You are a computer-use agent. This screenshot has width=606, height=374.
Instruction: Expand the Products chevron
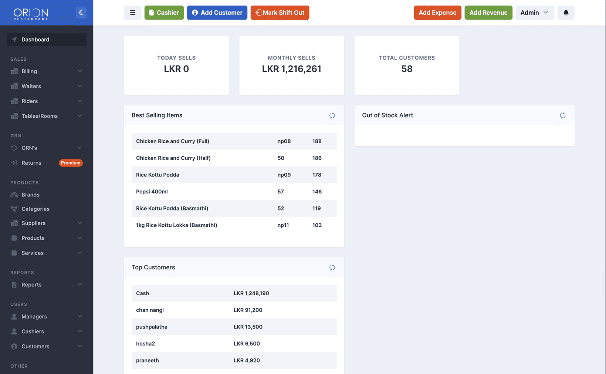pyautogui.click(x=79, y=238)
